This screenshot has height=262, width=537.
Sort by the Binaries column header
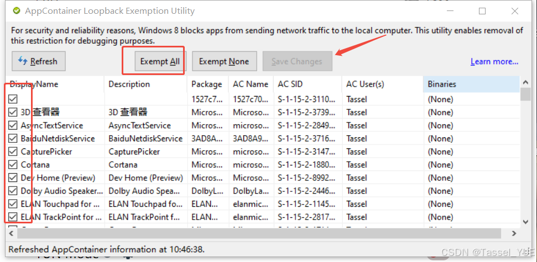471,84
